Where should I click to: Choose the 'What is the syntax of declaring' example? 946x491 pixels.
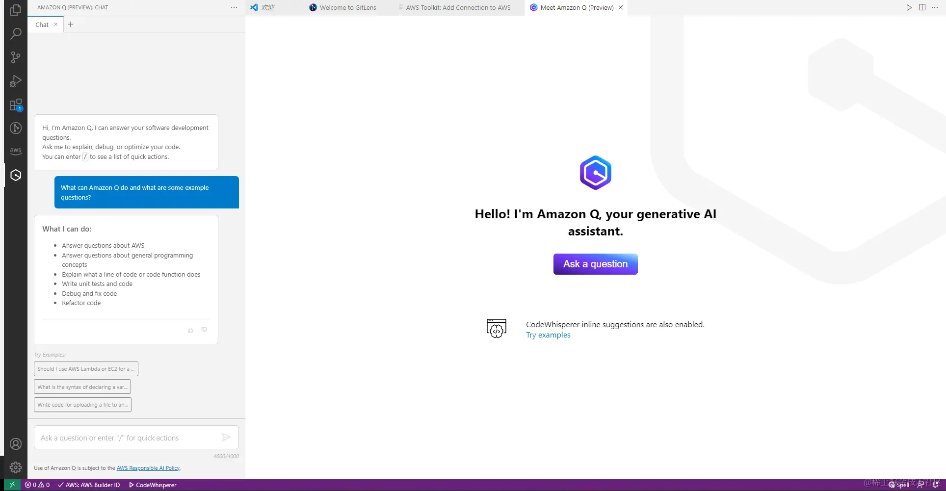(82, 387)
